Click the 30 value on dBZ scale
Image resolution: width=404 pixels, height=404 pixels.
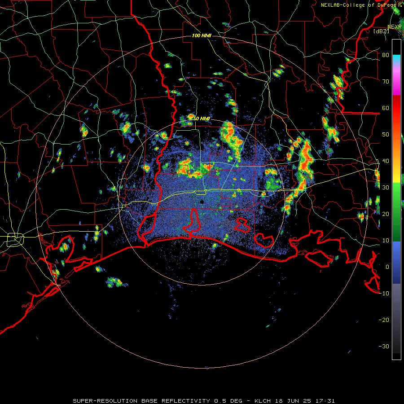pos(386,187)
